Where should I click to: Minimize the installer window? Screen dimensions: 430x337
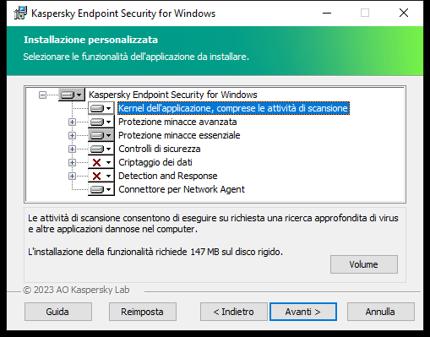click(x=327, y=13)
